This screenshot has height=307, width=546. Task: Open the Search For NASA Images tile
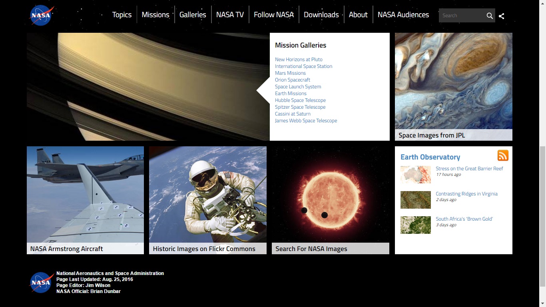[x=331, y=200]
